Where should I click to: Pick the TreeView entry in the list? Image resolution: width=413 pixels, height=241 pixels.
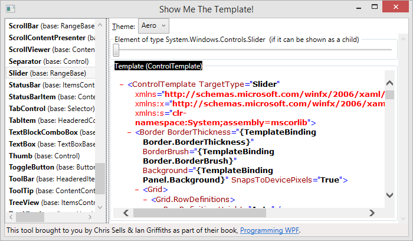pyautogui.click(x=51, y=203)
